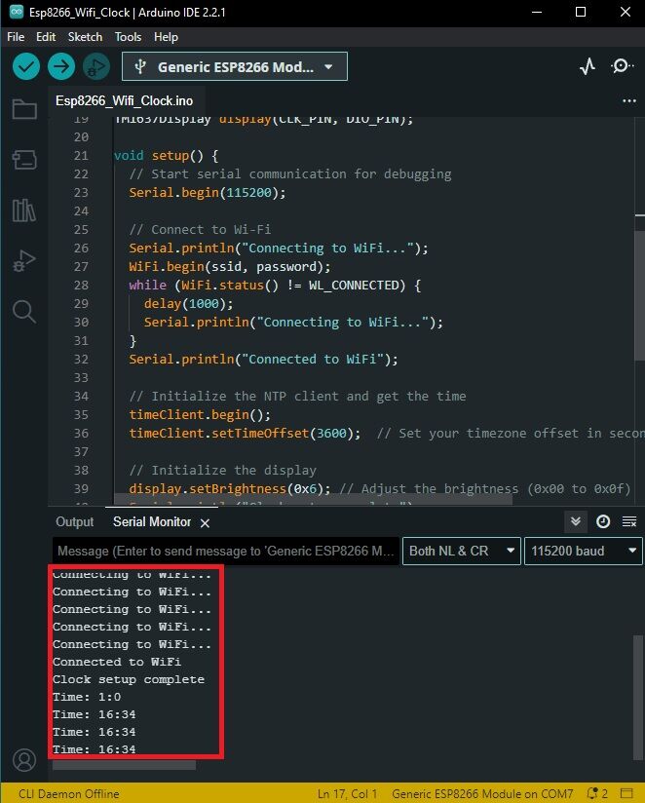Screen dimensions: 645x803
Task: Toggle timestamp display in Serial Monitor
Action: tap(603, 521)
